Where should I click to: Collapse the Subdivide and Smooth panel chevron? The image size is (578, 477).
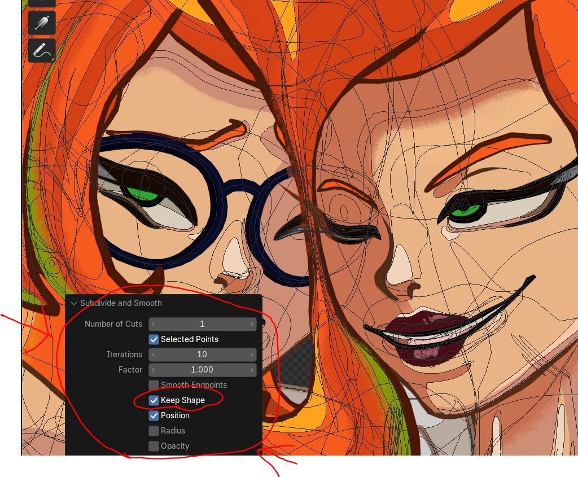(x=74, y=303)
